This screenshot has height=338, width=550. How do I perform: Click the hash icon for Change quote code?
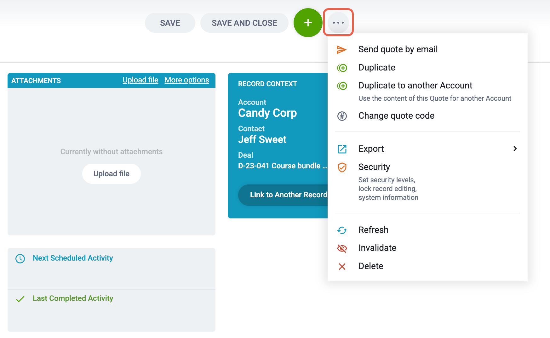342,116
